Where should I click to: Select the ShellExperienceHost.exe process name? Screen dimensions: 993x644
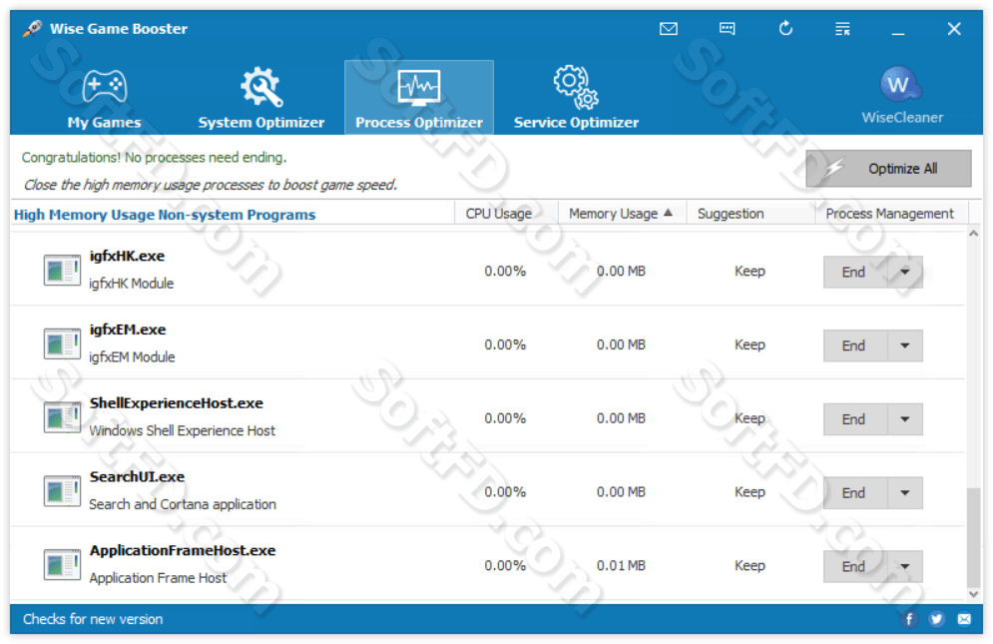pos(176,402)
